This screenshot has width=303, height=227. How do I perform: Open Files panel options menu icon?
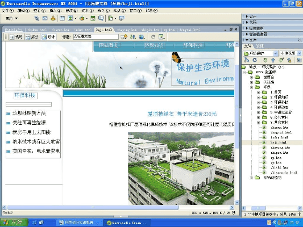coord(300,40)
